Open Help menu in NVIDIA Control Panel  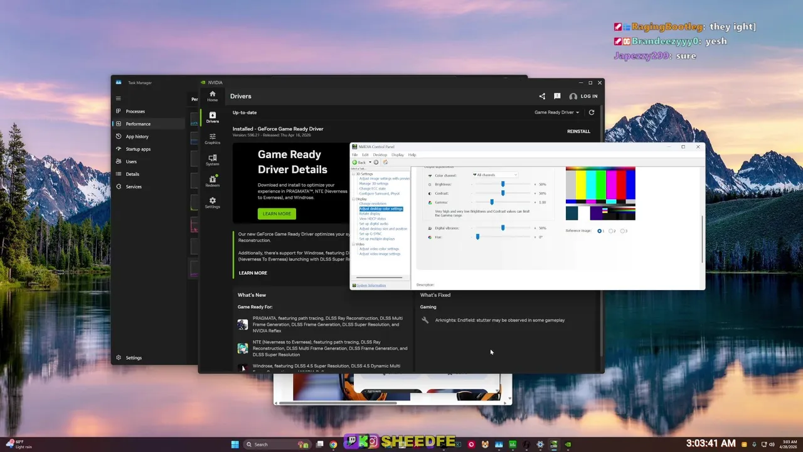coord(412,154)
